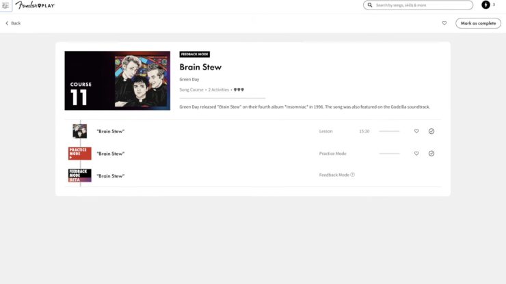
Task: Click Mark as complete button
Action: tap(478, 23)
